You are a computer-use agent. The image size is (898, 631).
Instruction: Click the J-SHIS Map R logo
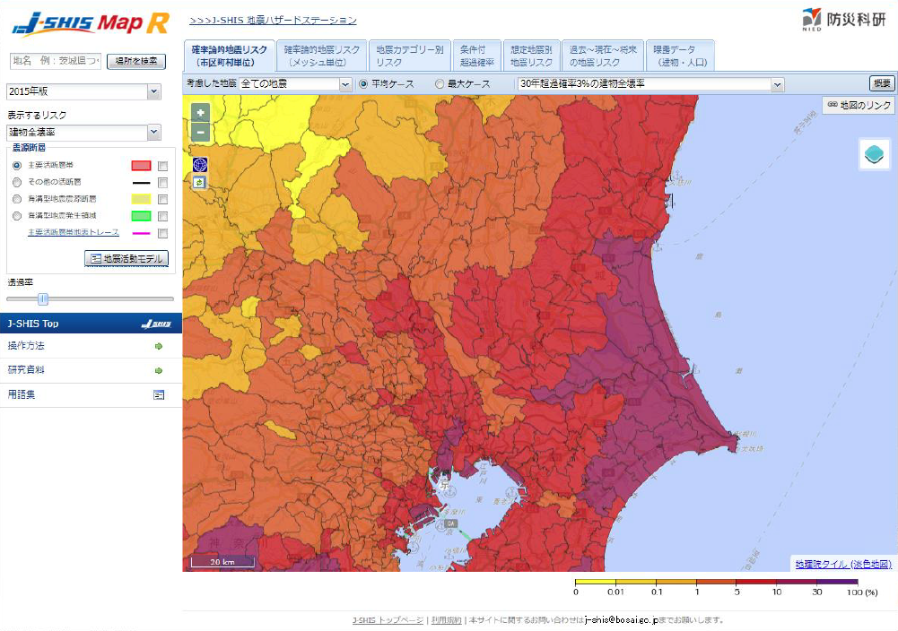click(x=90, y=24)
